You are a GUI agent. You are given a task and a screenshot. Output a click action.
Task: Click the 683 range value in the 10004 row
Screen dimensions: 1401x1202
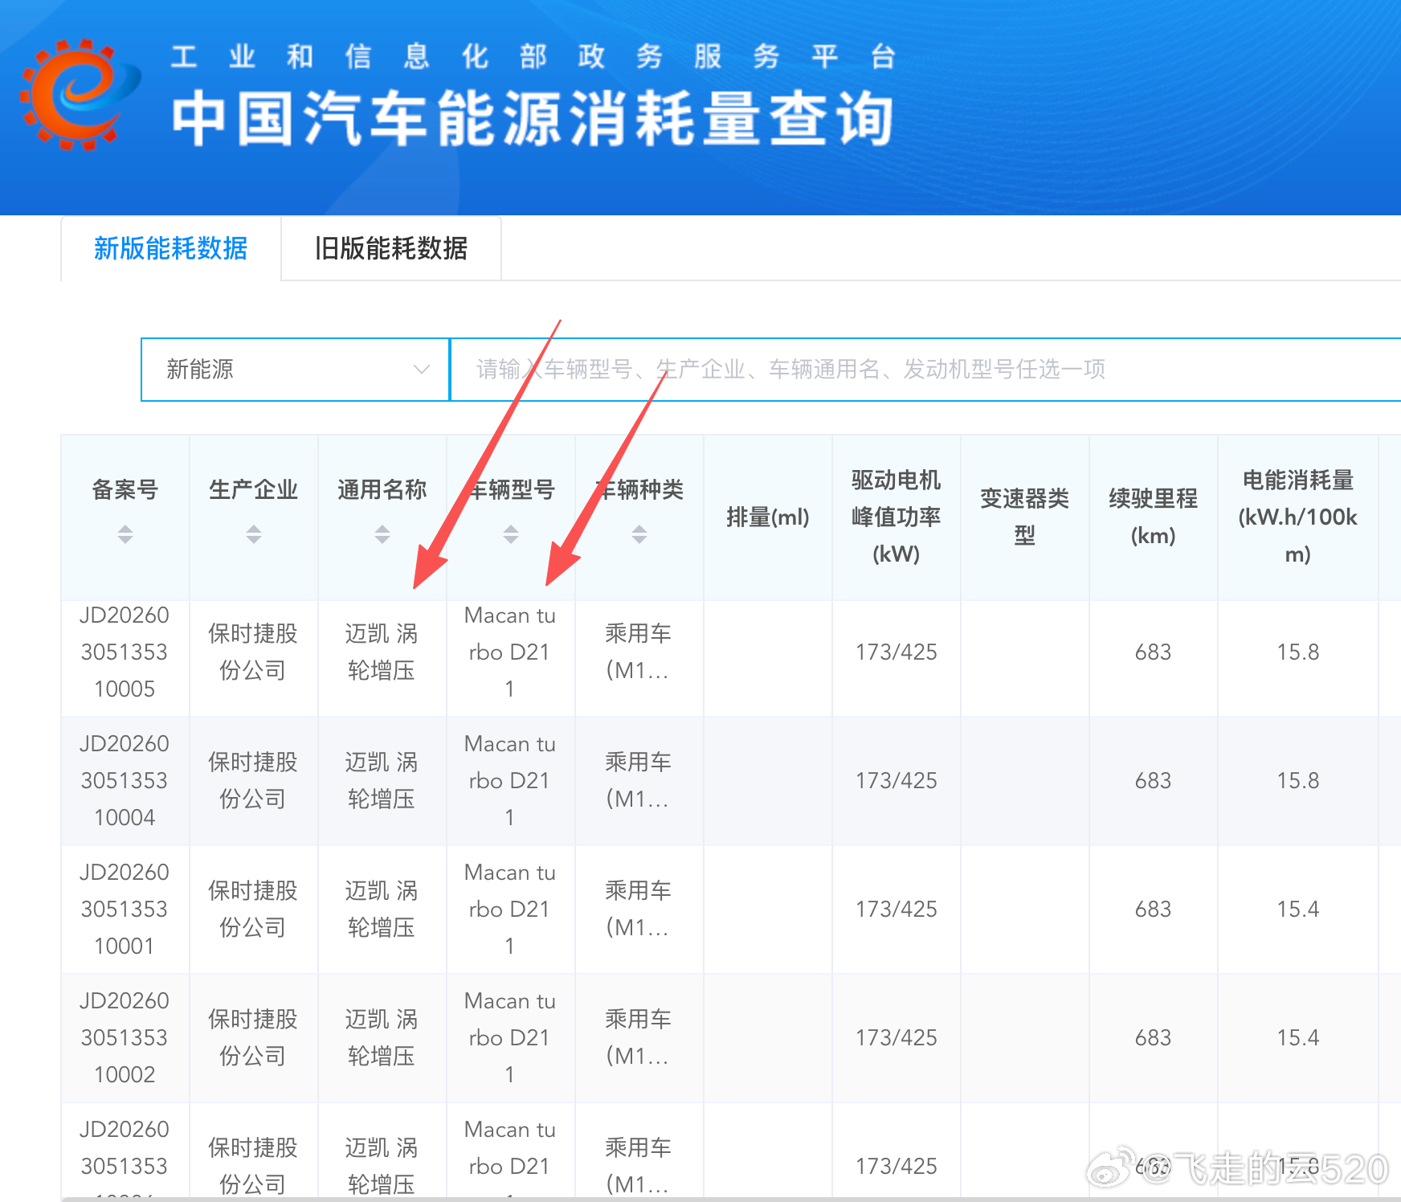pos(1153,780)
